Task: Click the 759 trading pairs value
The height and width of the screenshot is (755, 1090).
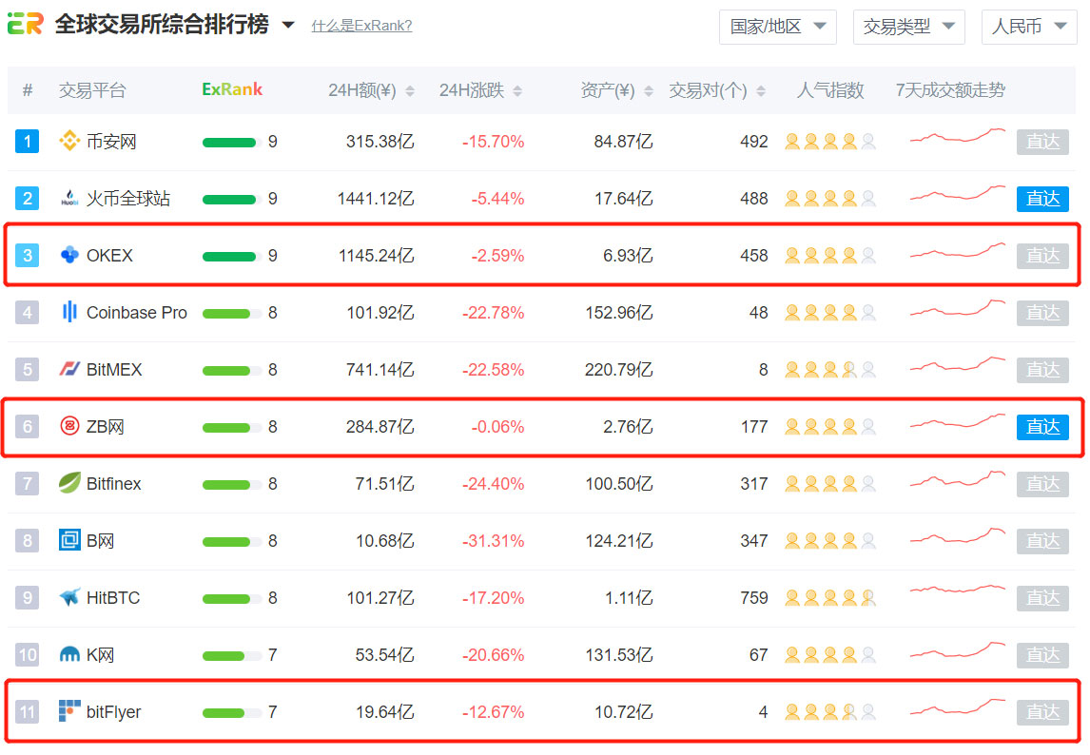Action: pos(754,598)
